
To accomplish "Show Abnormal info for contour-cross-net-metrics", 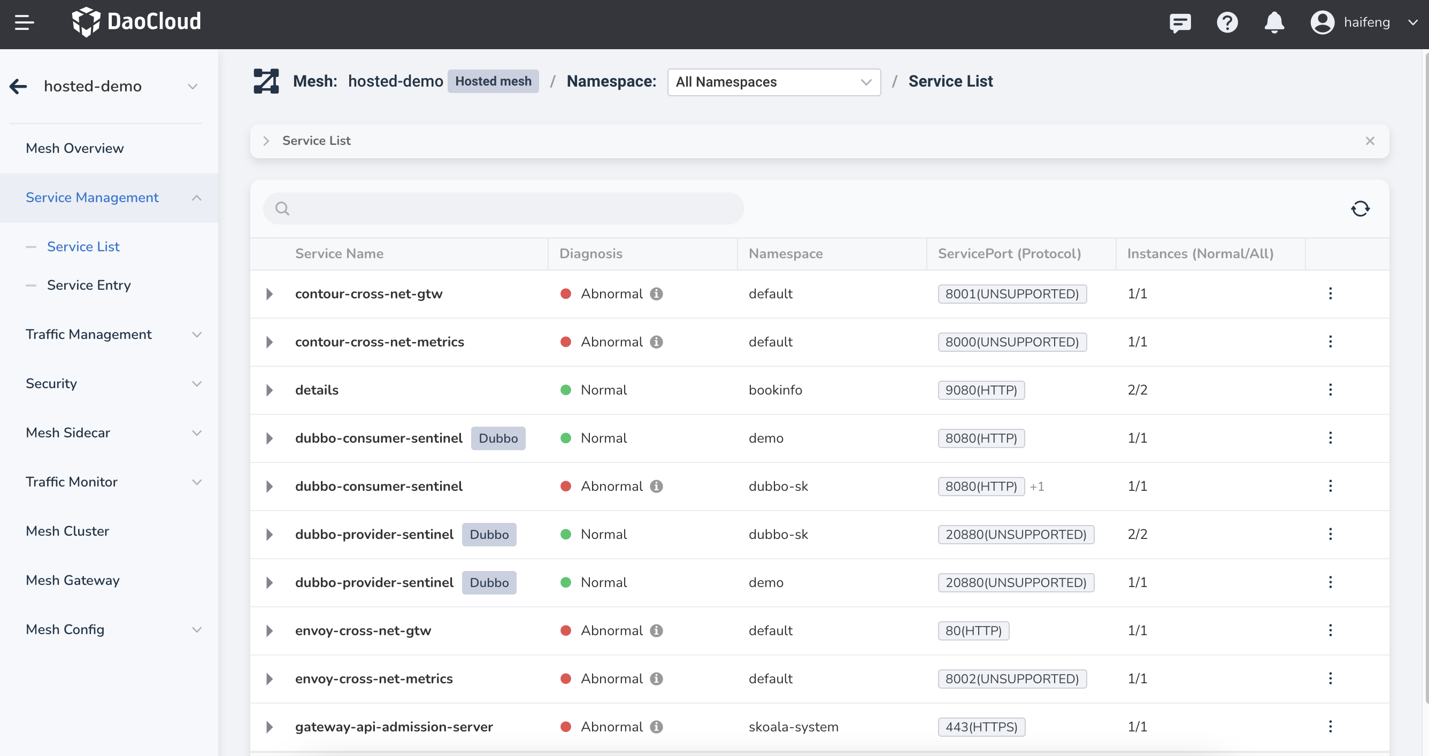I will click(656, 342).
